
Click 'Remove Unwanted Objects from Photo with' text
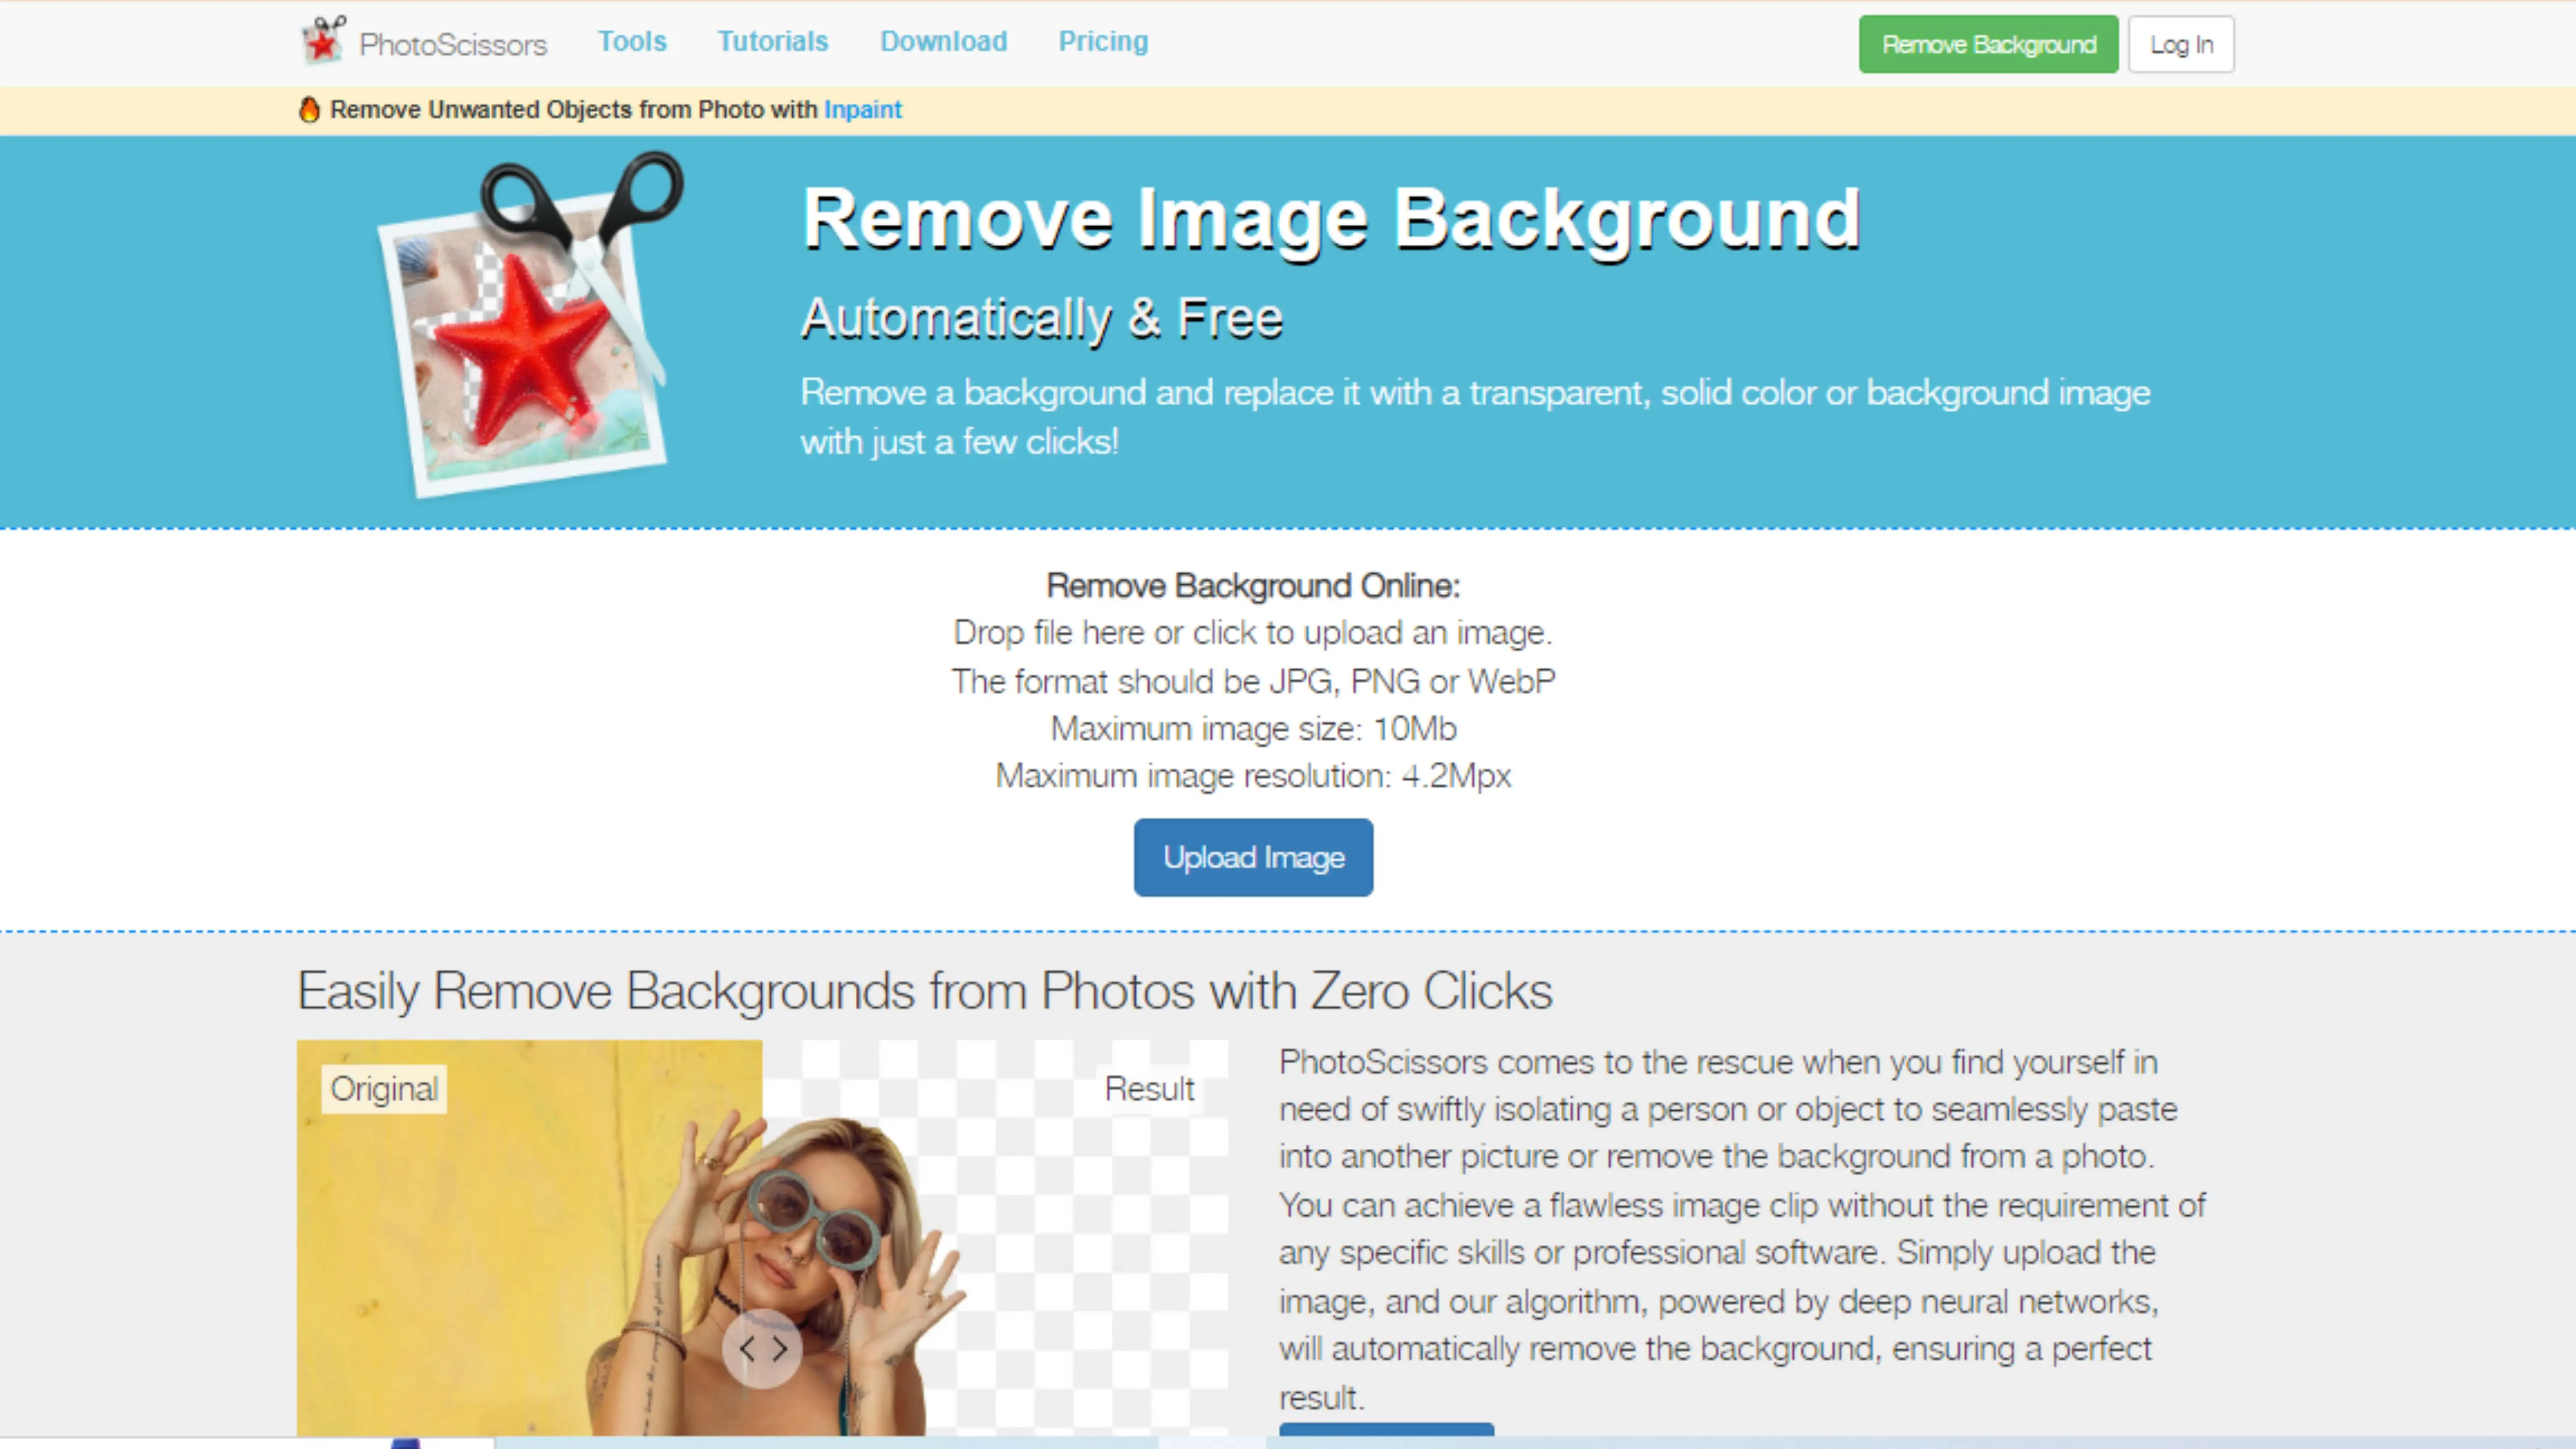pyautogui.click(x=574, y=109)
